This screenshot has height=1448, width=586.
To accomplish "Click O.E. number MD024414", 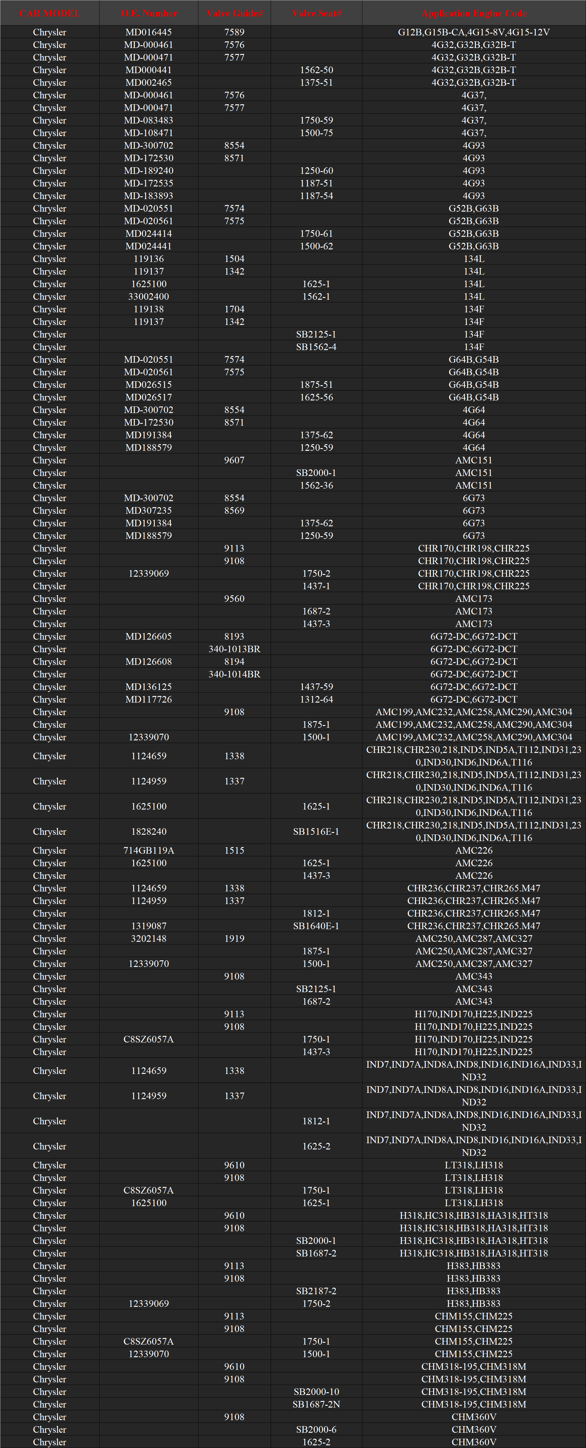I will click(149, 233).
